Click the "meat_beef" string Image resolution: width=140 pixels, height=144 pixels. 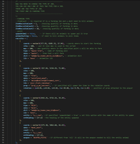pos(36,128)
